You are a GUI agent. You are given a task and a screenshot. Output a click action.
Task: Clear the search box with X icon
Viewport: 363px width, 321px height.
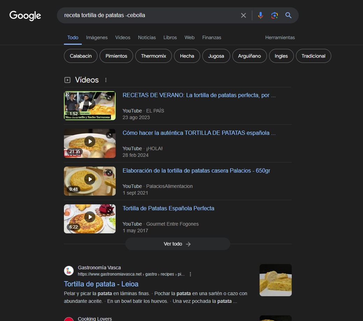point(244,15)
